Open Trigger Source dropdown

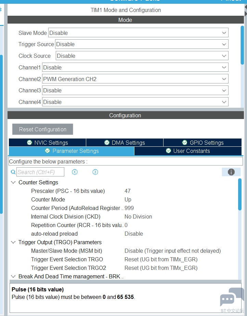tap(142, 44)
